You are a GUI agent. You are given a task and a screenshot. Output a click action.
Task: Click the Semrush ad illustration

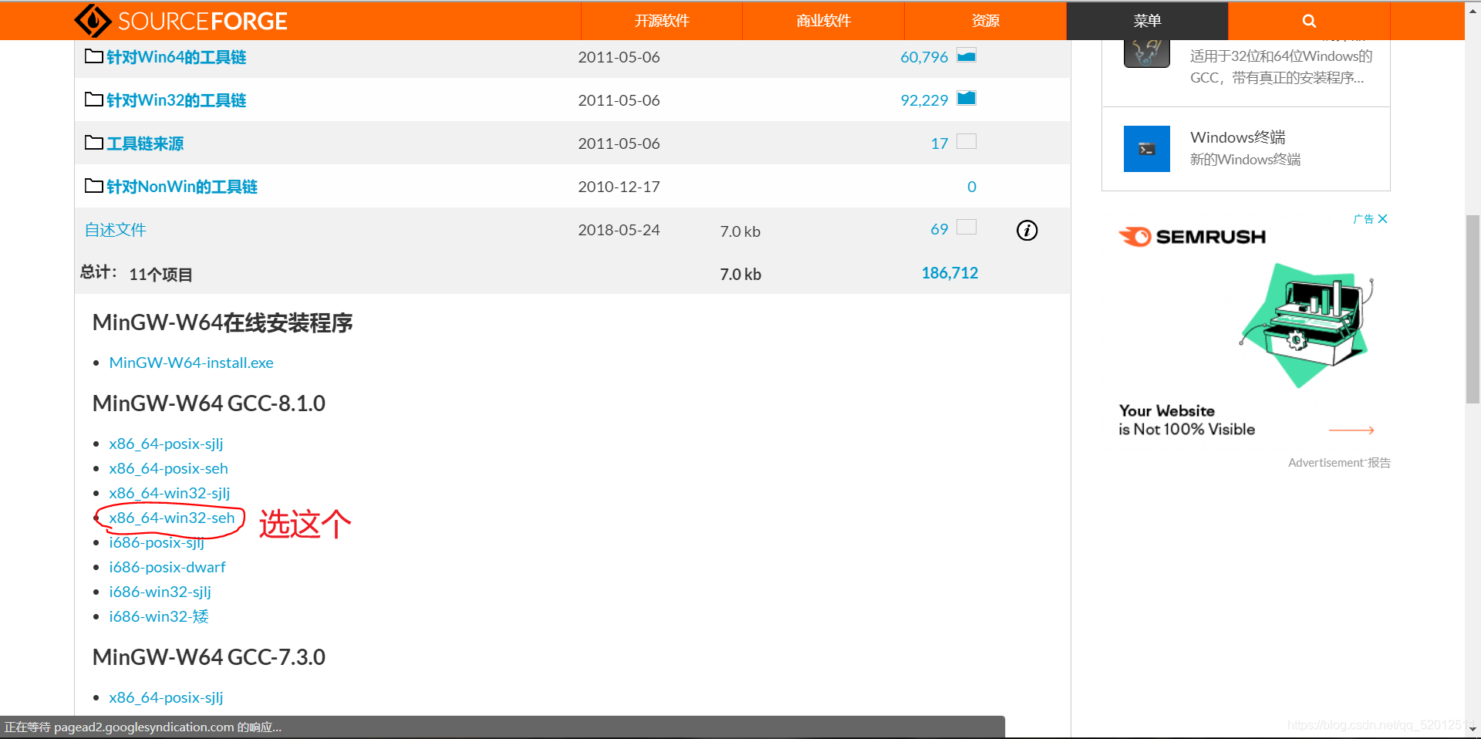(x=1306, y=325)
